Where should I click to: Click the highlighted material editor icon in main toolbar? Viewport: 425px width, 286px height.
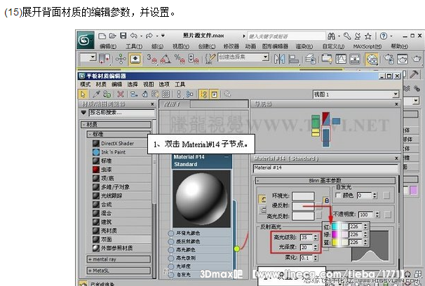click(372, 59)
